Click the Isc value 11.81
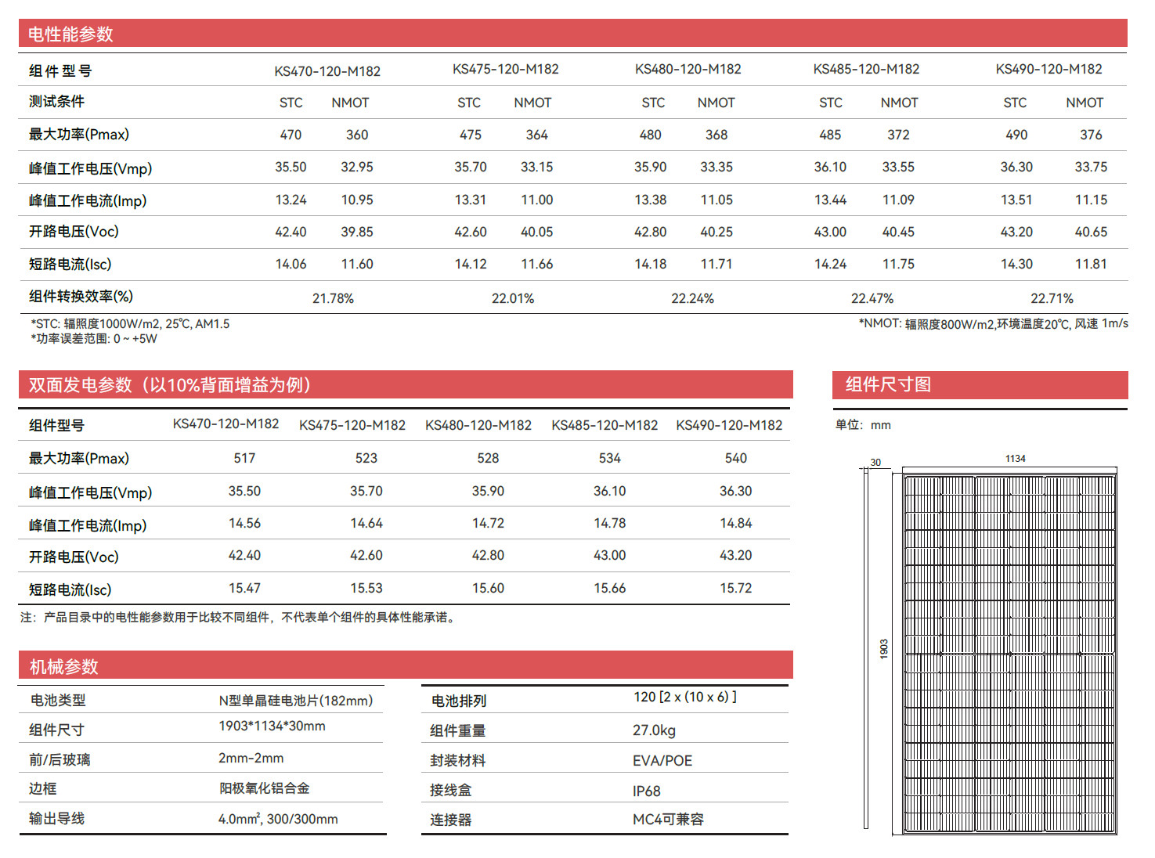The height and width of the screenshot is (858, 1155). (1091, 264)
